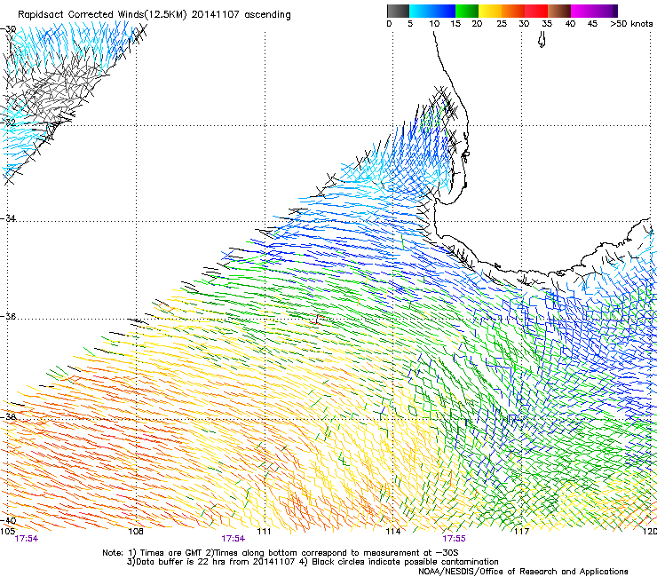This screenshot has height=577, width=657.
Task: Click longitude label '105' at bottom left
Action: pyautogui.click(x=7, y=532)
